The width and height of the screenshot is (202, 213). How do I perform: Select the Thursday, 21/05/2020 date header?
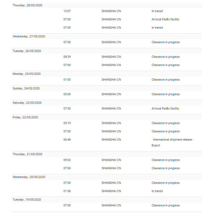pos(28,154)
